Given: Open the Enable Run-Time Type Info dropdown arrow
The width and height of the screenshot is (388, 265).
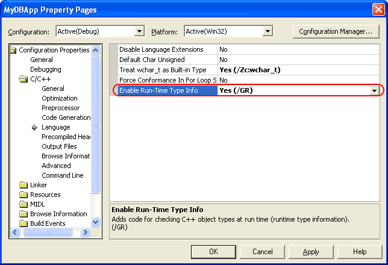Looking at the screenshot, I should coord(375,90).
